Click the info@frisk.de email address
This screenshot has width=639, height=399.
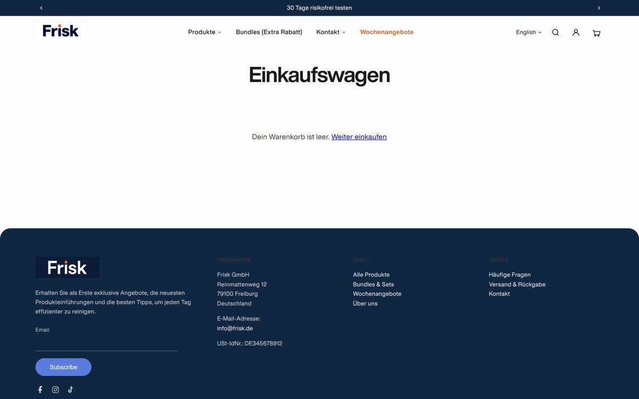tap(235, 328)
